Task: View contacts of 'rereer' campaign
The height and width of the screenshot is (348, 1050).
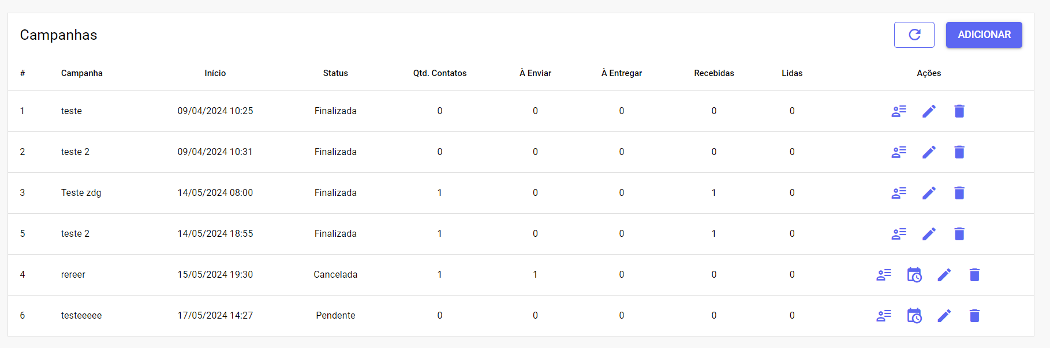Action: coord(884,275)
